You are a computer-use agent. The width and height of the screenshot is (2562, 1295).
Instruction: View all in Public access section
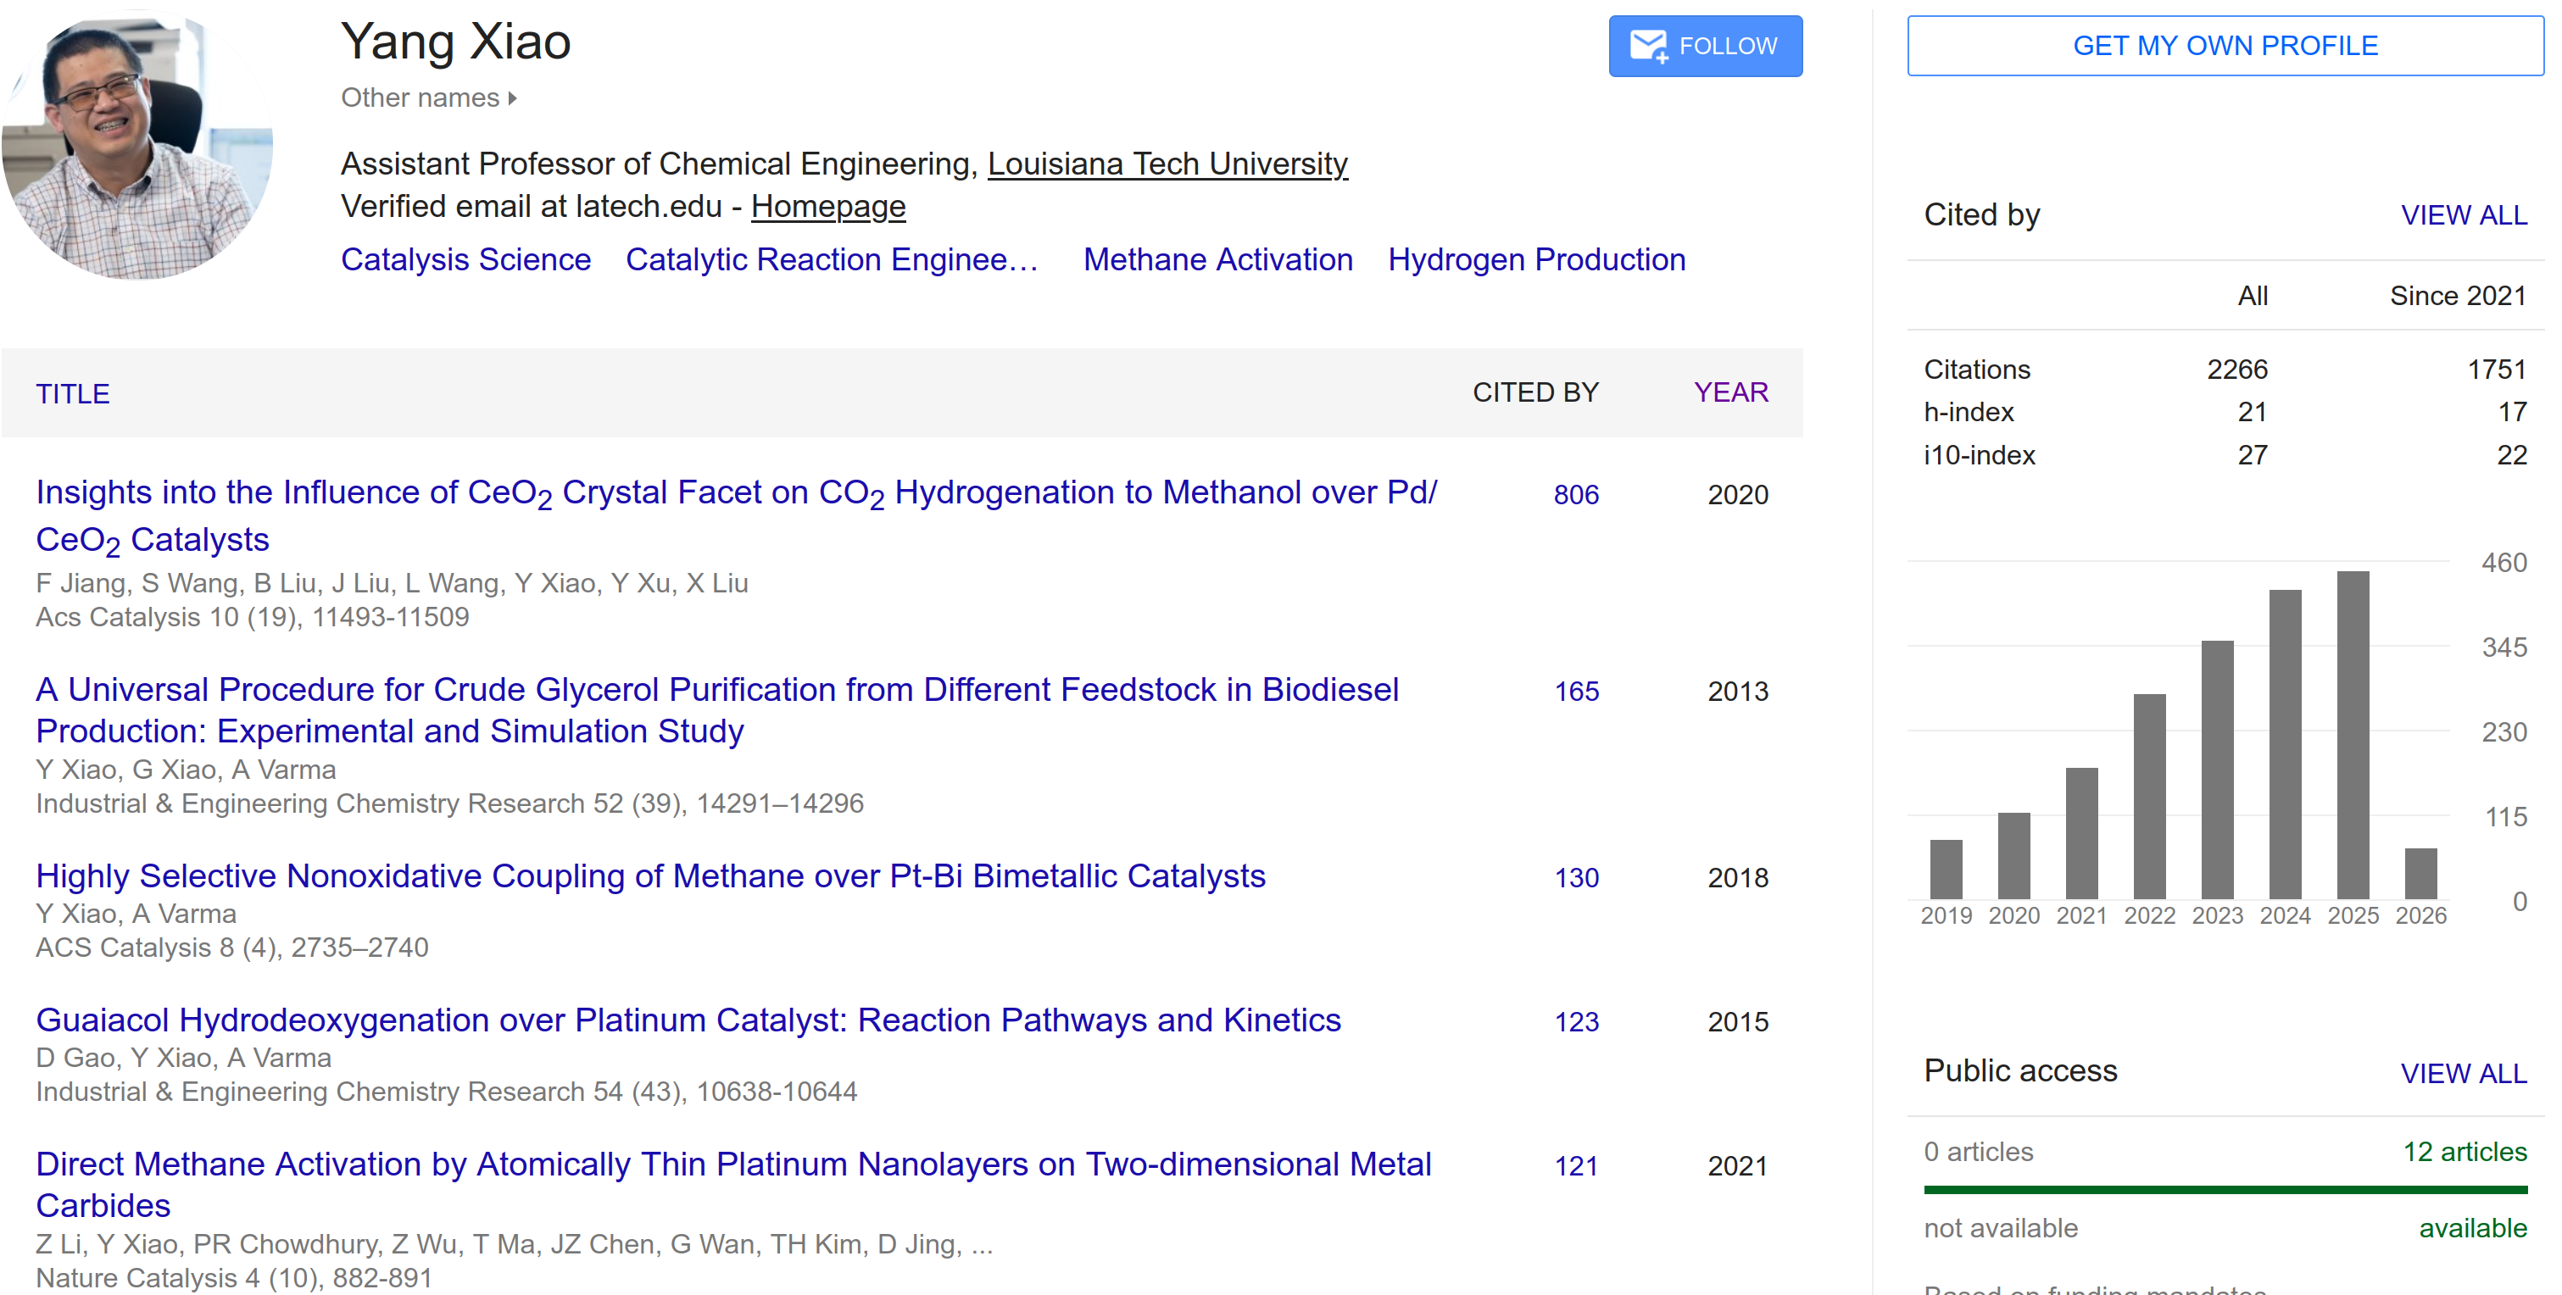coord(2463,1074)
